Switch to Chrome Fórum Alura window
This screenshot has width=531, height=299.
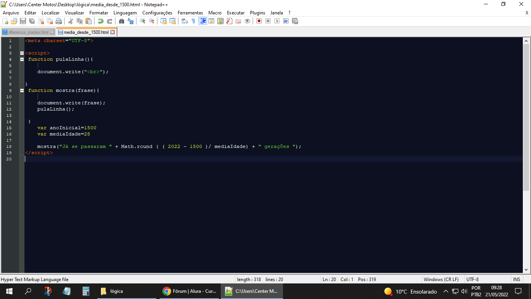[x=189, y=291]
